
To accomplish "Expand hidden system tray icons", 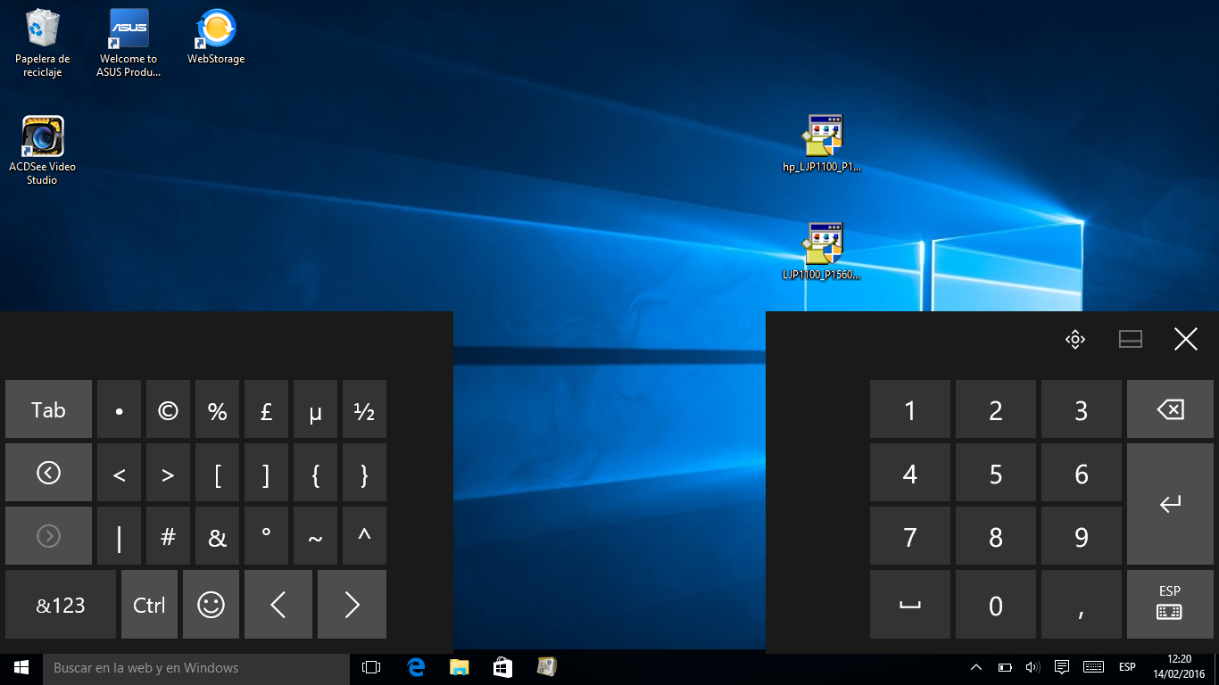I will pyautogui.click(x=976, y=667).
